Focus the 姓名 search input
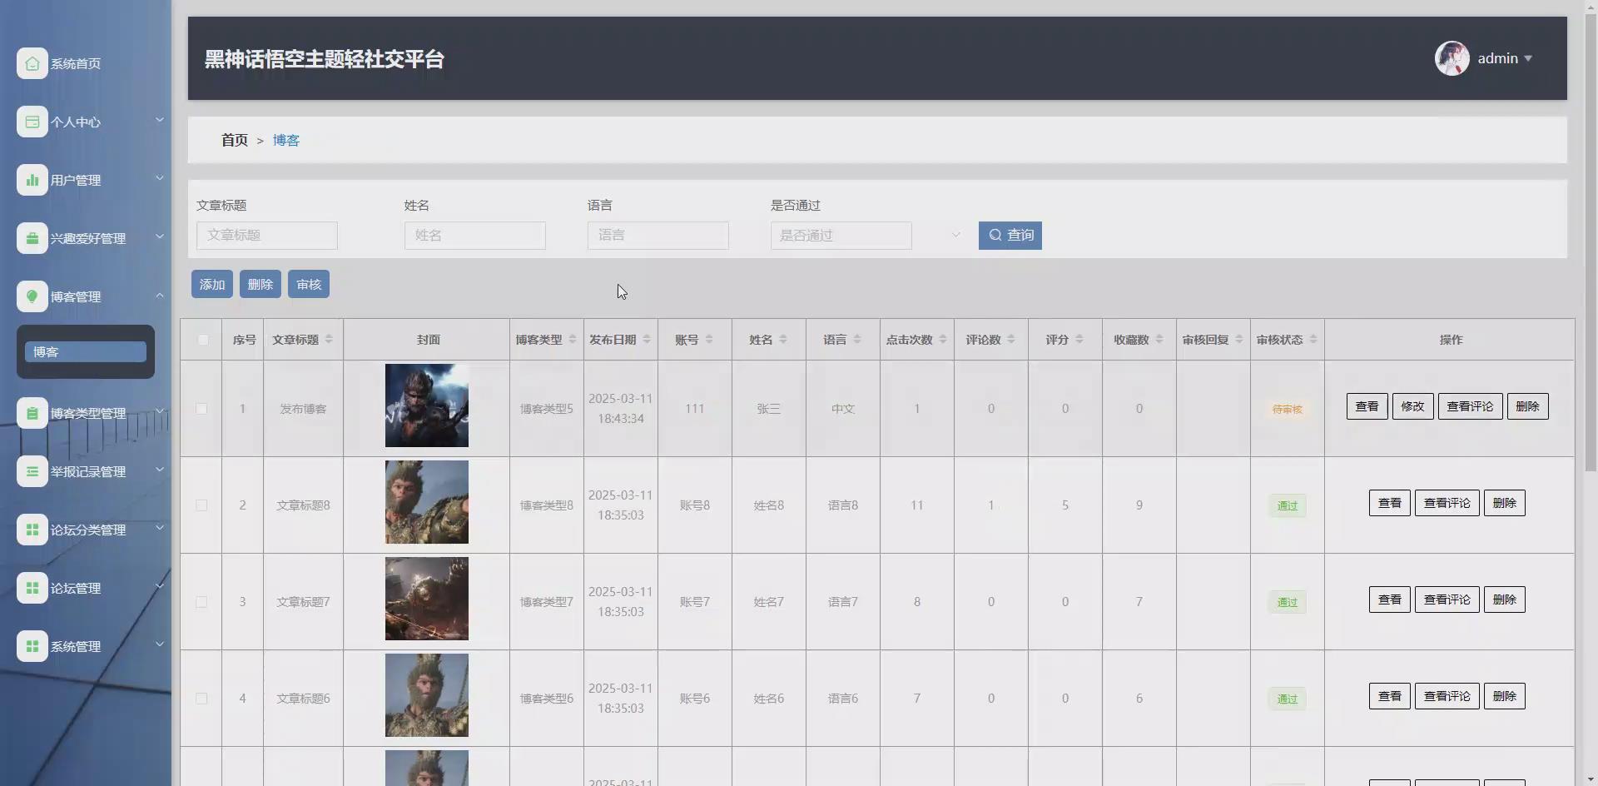Image resolution: width=1598 pixels, height=786 pixels. [x=475, y=236]
